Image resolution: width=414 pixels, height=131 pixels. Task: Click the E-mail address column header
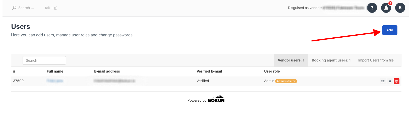(107, 71)
